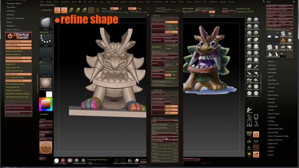Click Load Tool button

pos(272,7)
